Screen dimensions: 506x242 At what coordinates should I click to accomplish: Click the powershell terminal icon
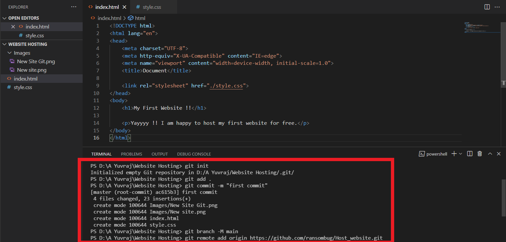pos(422,154)
